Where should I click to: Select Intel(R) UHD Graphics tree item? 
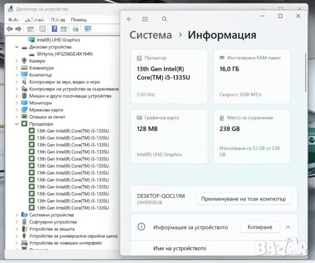coord(58,40)
